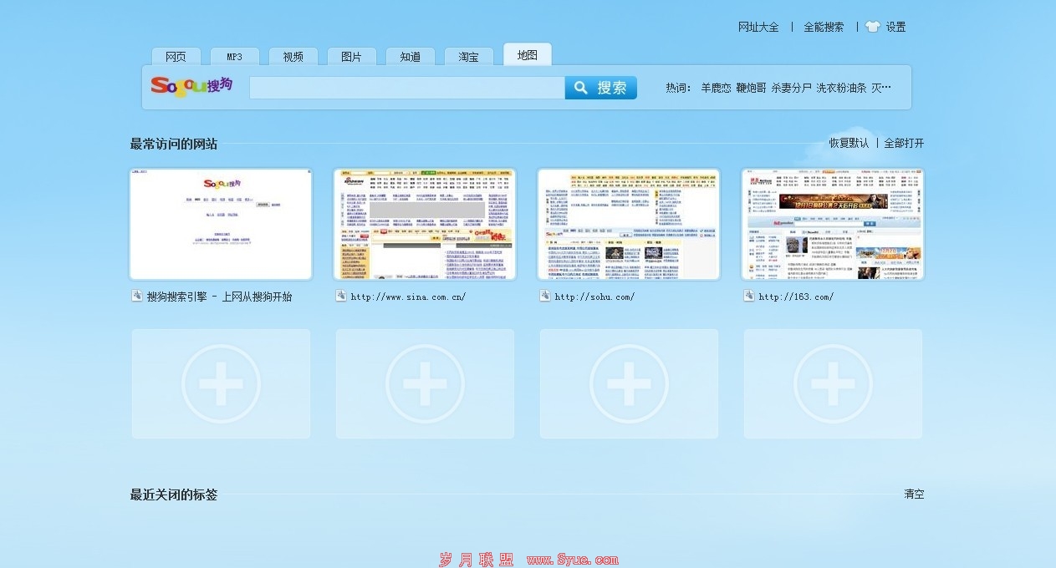
Task: Click the favicon beside the 163.com link
Action: coord(749,295)
